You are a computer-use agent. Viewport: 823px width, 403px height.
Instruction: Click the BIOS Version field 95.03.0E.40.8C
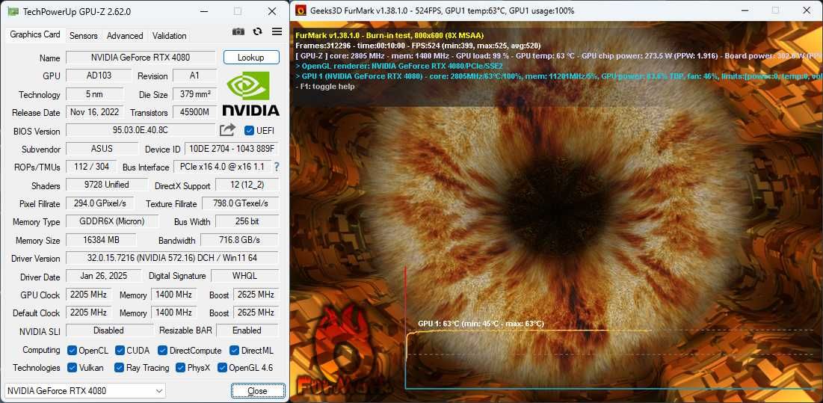pos(141,130)
